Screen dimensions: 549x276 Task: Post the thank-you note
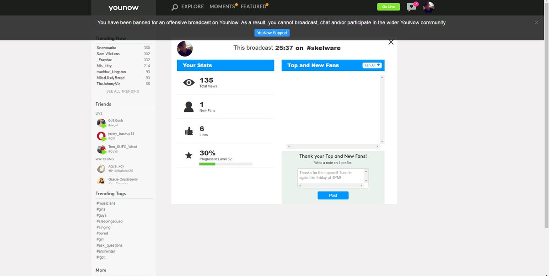click(333, 195)
